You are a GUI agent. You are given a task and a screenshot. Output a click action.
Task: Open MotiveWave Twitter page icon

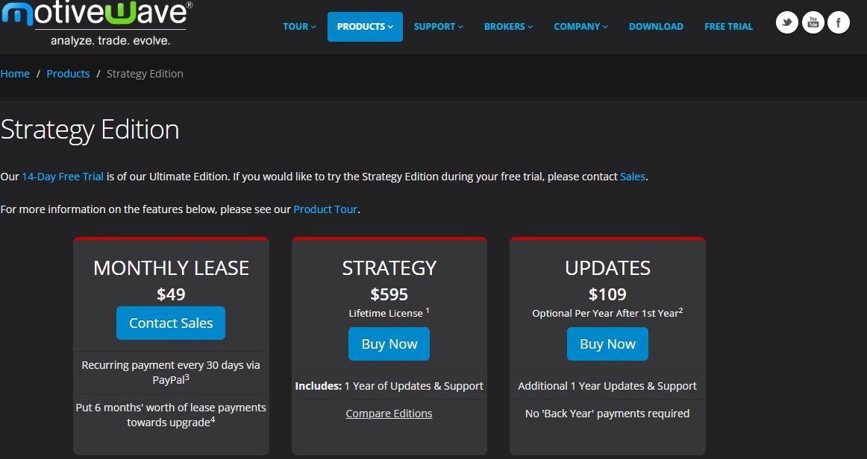787,22
